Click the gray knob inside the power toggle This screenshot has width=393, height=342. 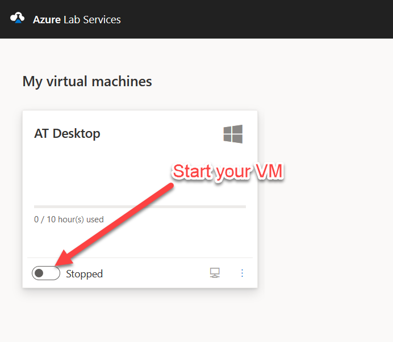[39, 273]
